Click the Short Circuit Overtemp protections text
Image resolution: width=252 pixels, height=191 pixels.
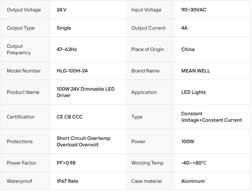[83, 138]
